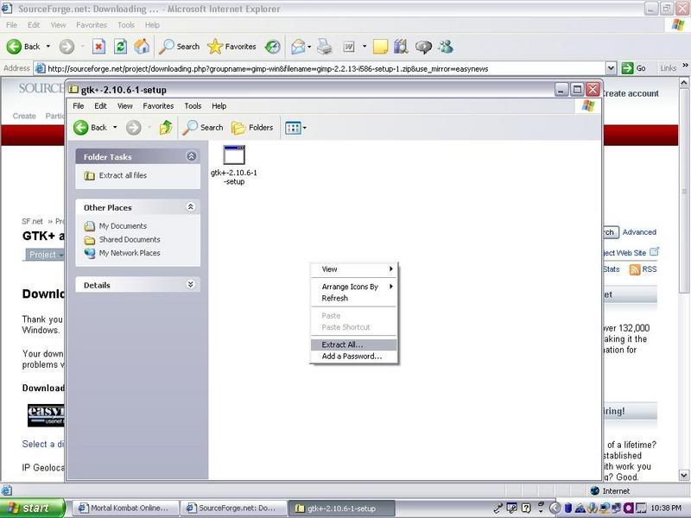Click the Advanced link on SourceForge page
Screen dimensions: 691x518
point(639,232)
